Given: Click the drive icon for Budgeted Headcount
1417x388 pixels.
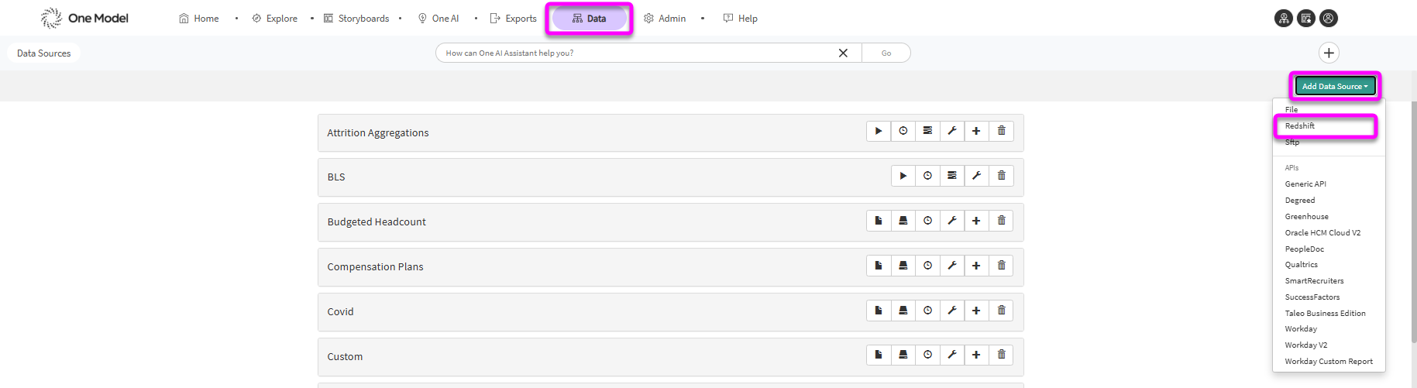Looking at the screenshot, I should pyautogui.click(x=903, y=221).
